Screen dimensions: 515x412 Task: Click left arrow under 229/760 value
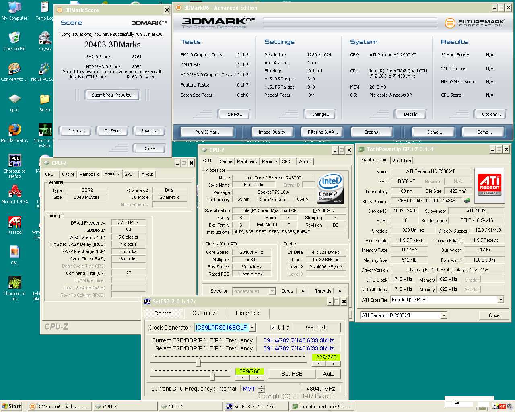[x=319, y=363]
